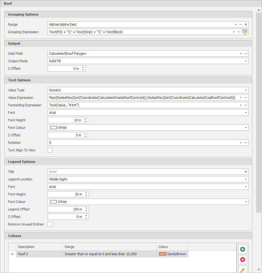Viewport: 262px width, 273px height.
Task: Open Solid Field picker via ellipsis
Action: (x=246, y=53)
